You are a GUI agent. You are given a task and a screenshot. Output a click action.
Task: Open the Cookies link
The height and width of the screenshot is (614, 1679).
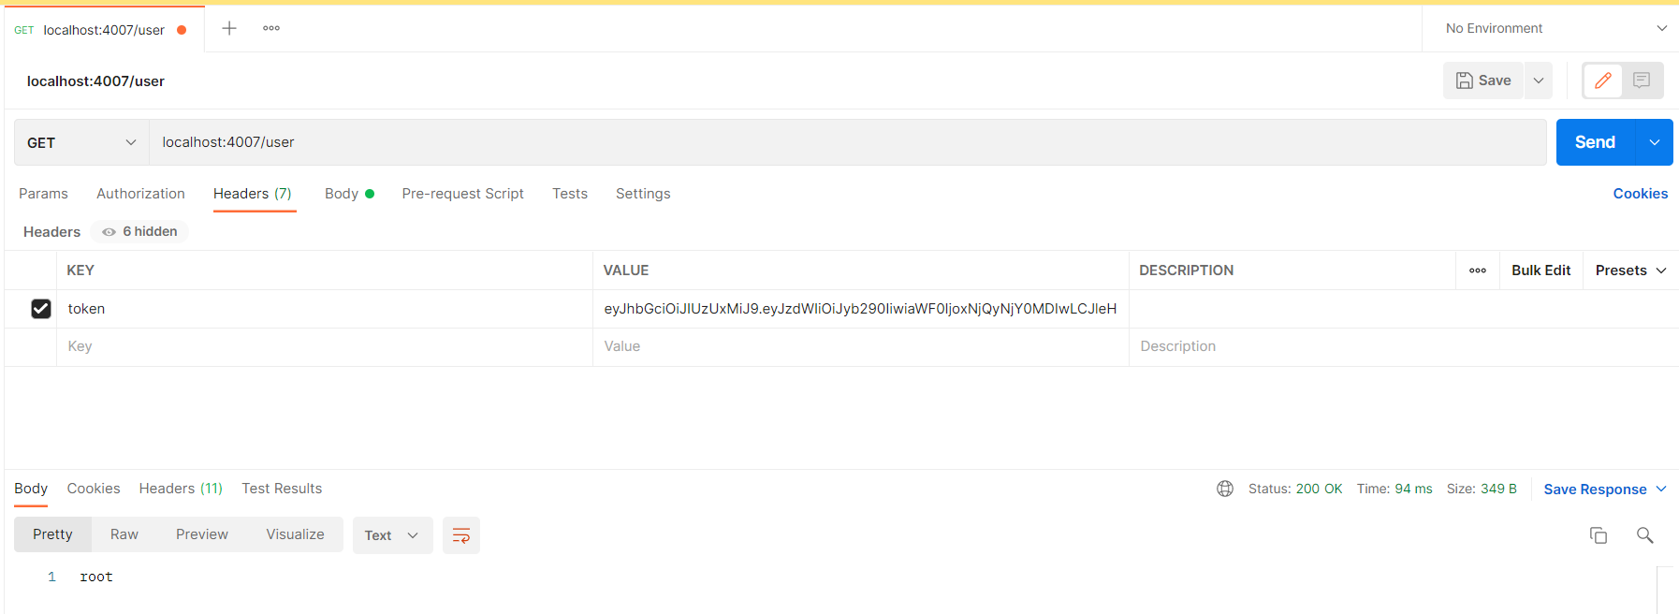[1640, 194]
